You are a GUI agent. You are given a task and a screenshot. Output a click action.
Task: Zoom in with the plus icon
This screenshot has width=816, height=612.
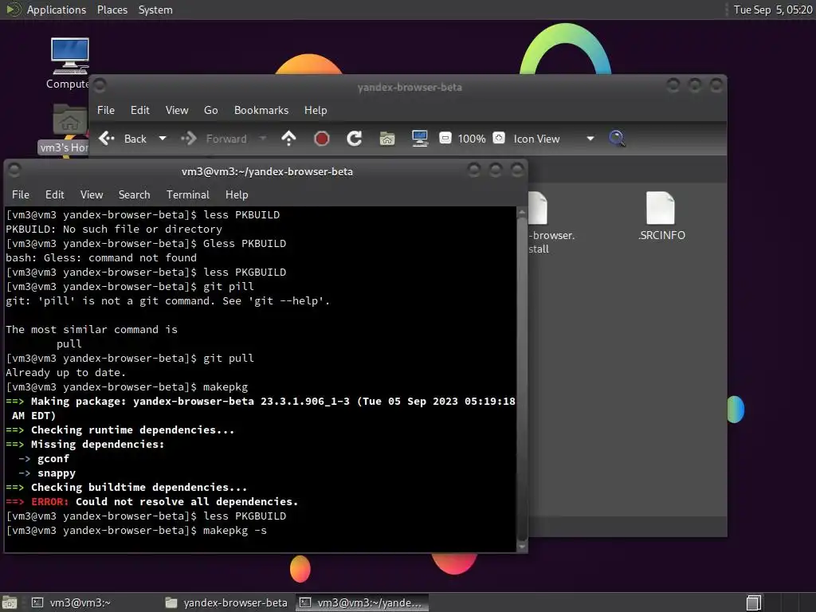pyautogui.click(x=499, y=138)
